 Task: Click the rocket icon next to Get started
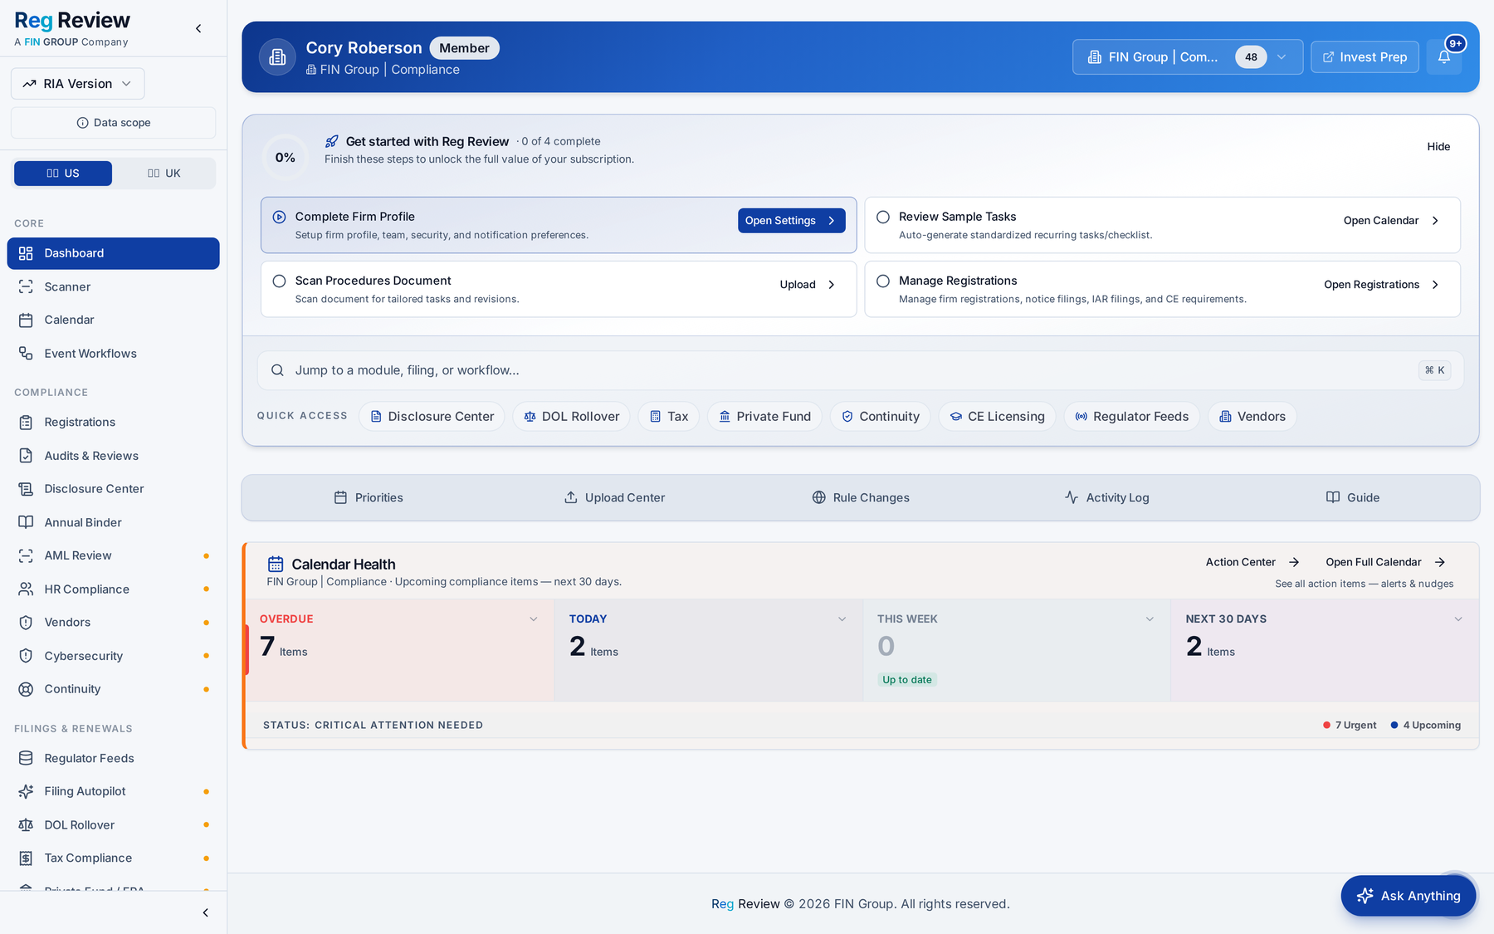332,141
